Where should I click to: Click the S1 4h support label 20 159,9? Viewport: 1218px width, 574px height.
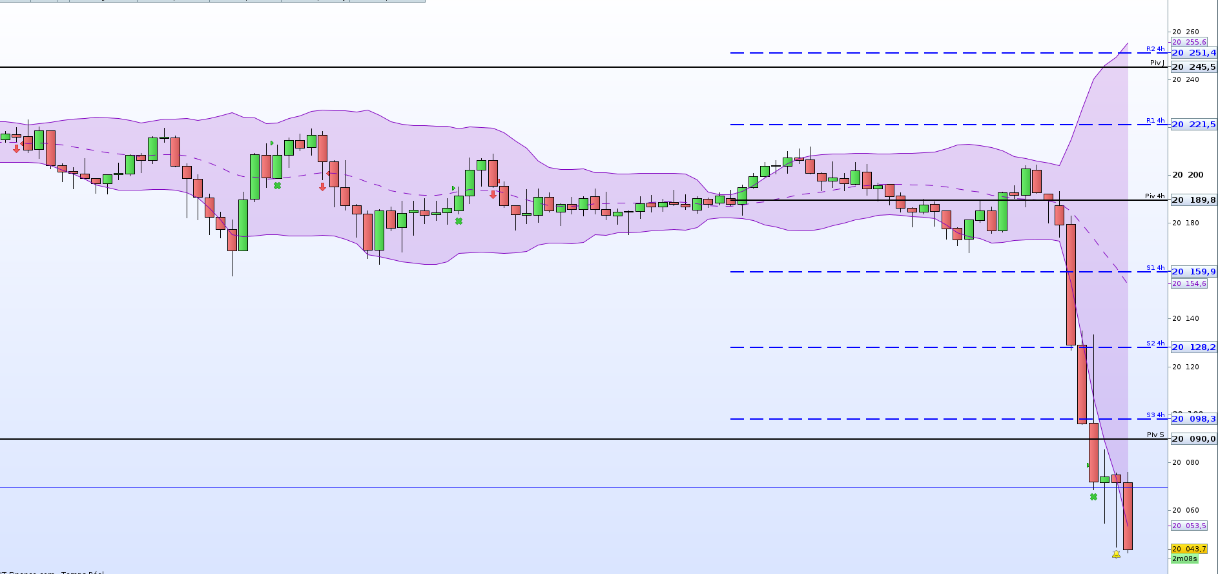[x=1193, y=272]
